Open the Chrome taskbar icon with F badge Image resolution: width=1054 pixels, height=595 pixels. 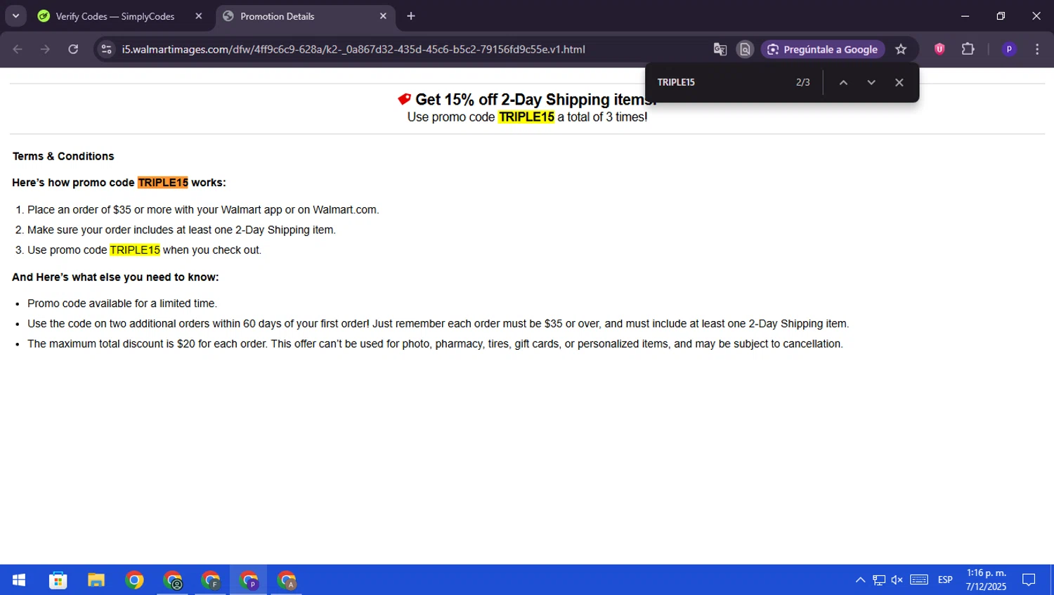pos(211,580)
